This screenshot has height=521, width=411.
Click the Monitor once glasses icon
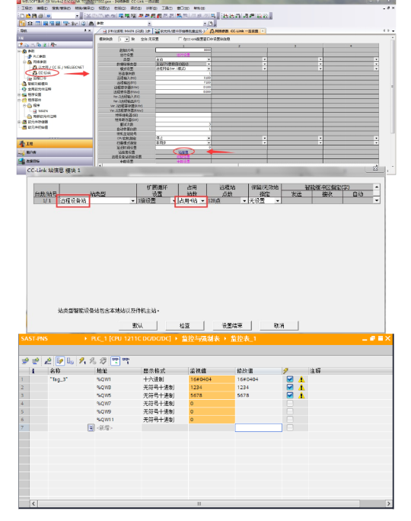[x=126, y=361]
